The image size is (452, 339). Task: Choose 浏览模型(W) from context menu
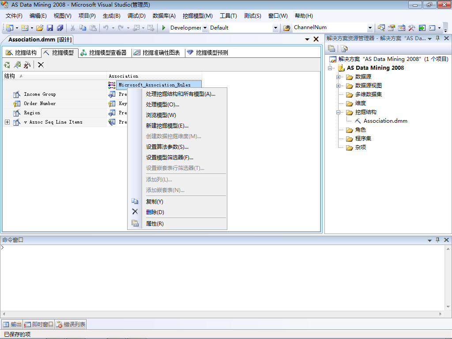pos(161,115)
